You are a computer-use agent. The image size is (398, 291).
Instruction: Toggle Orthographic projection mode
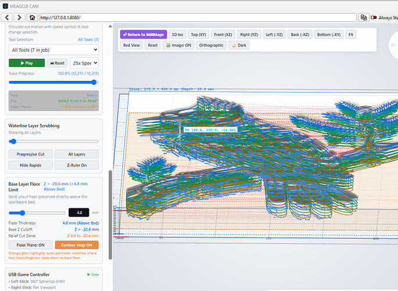pos(211,45)
